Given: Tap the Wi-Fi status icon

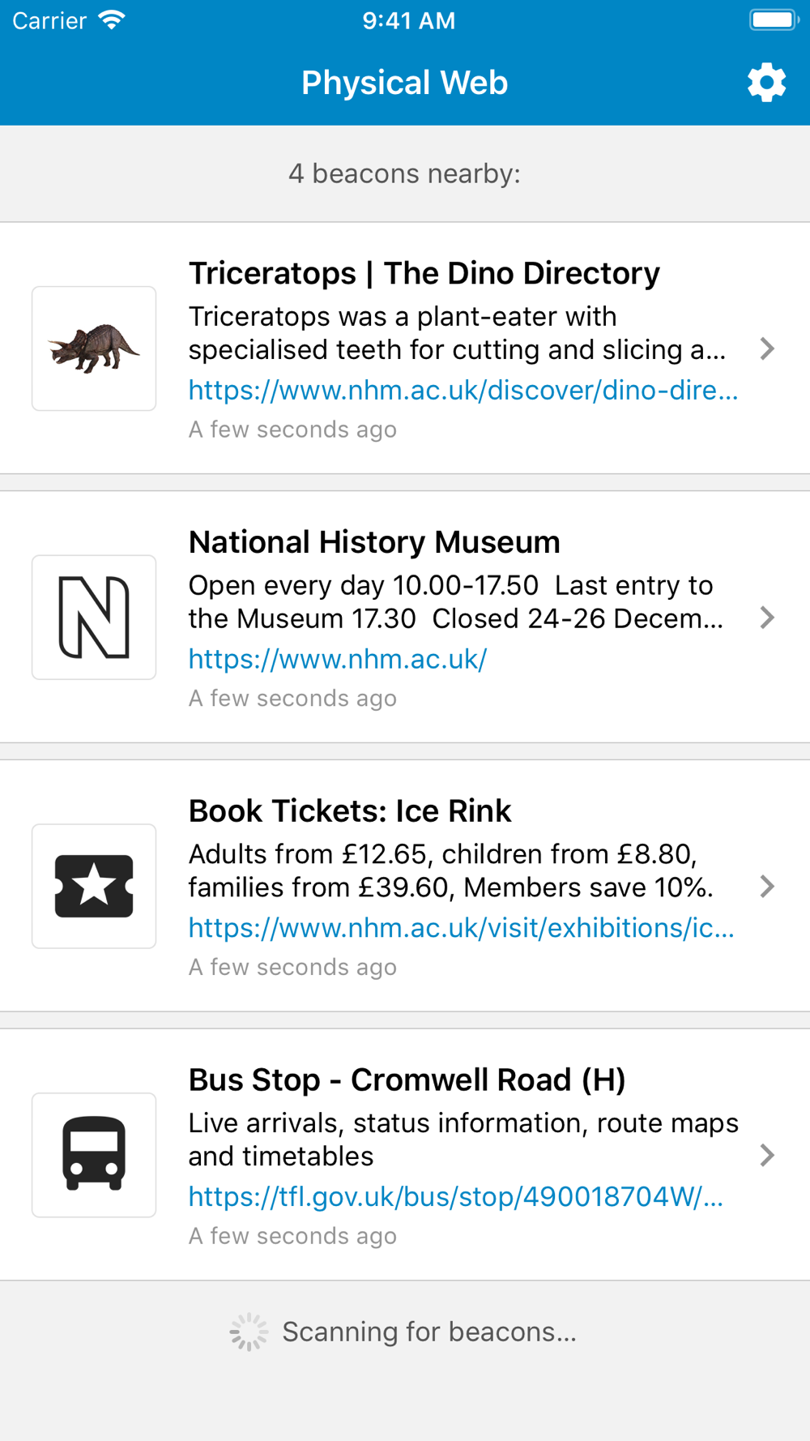Looking at the screenshot, I should pyautogui.click(x=112, y=20).
